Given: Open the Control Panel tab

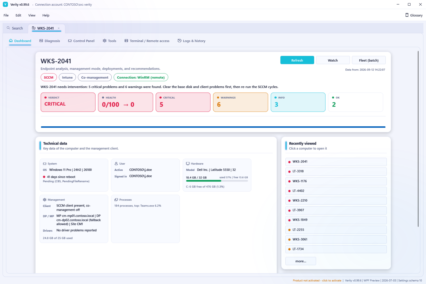Looking at the screenshot, I should tap(81, 41).
